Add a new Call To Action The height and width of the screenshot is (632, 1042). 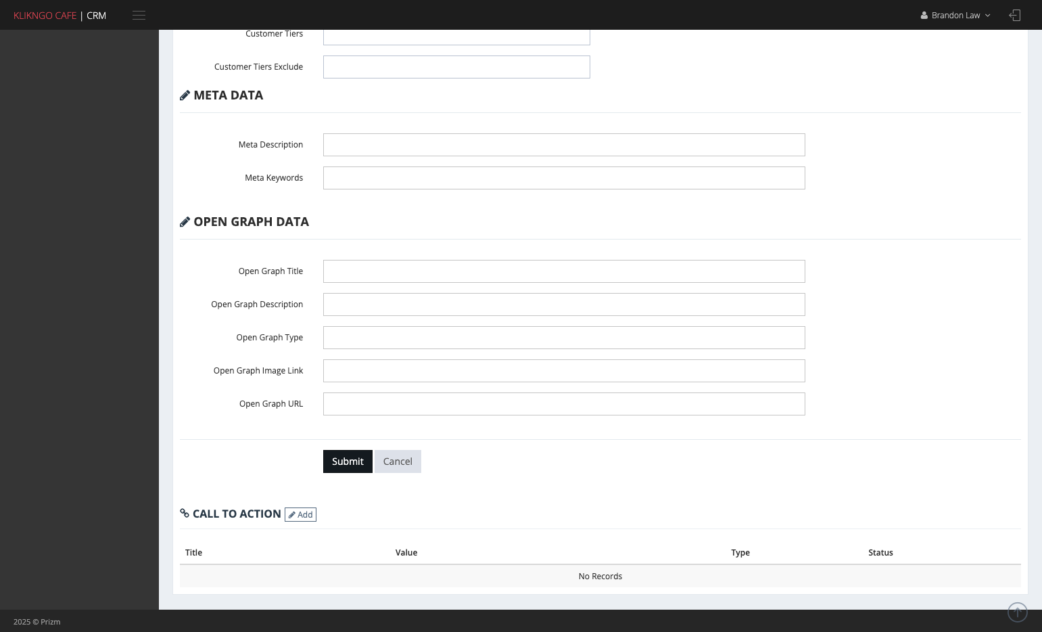coord(300,515)
